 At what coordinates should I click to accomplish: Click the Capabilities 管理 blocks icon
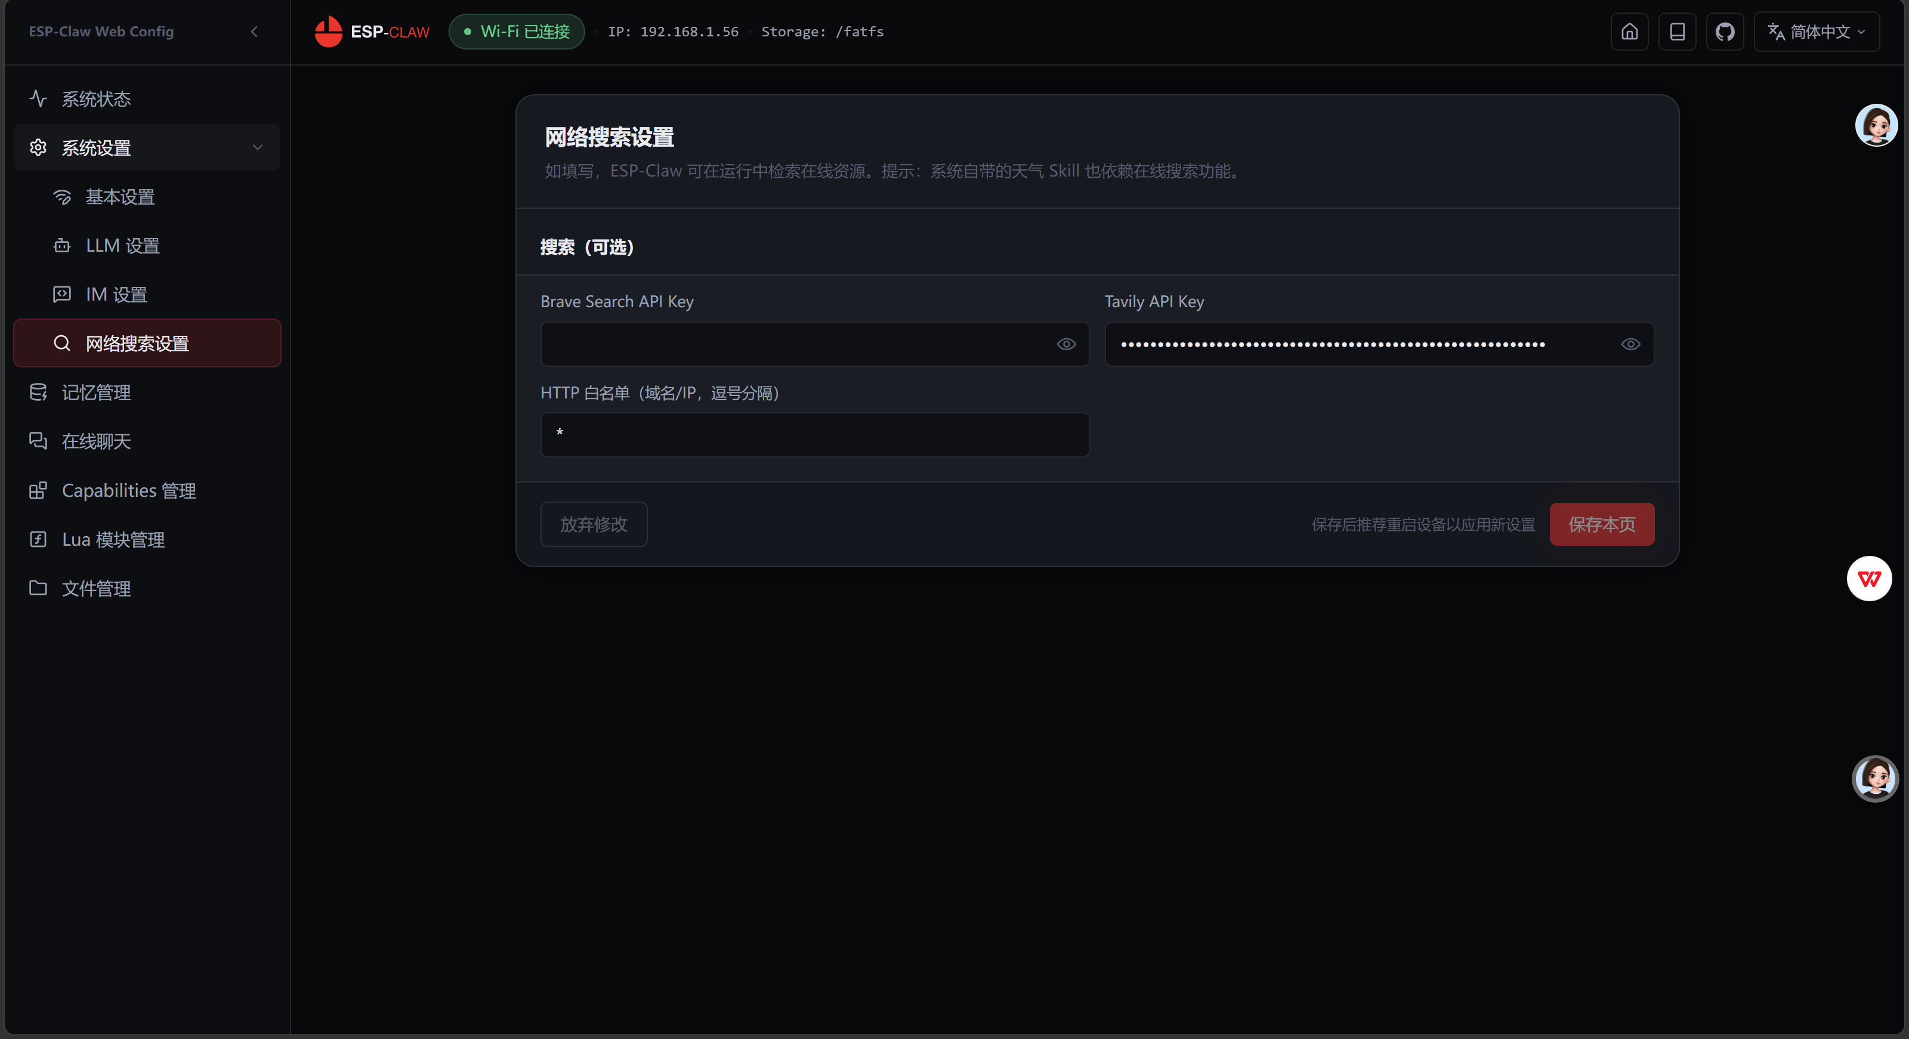tap(38, 491)
